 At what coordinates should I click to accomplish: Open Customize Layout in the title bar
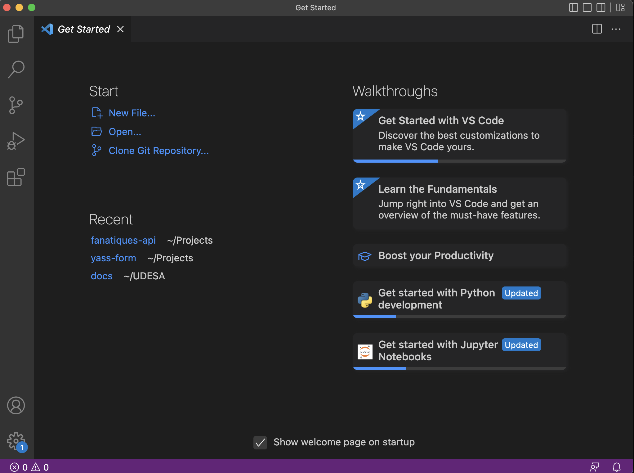620,7
